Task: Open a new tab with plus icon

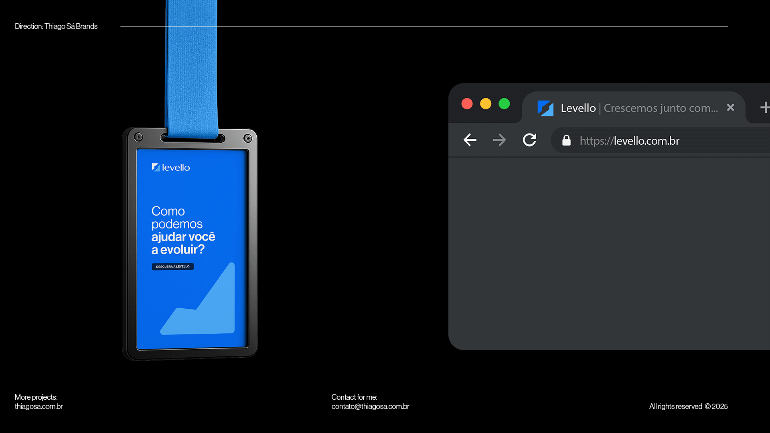Action: [765, 107]
